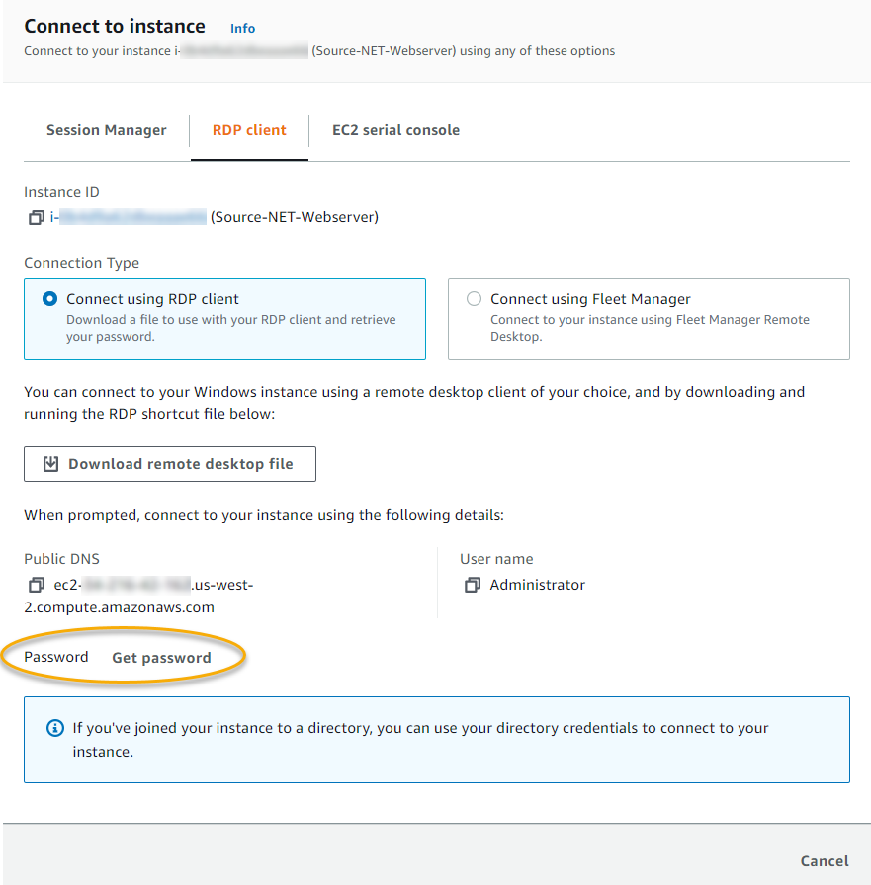Click the Administrator user name text
This screenshot has width=871, height=885.
[x=538, y=585]
